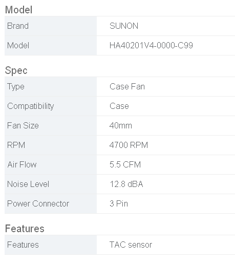
Task: Click the 5.5 CFM air flow value
Action: click(125, 165)
